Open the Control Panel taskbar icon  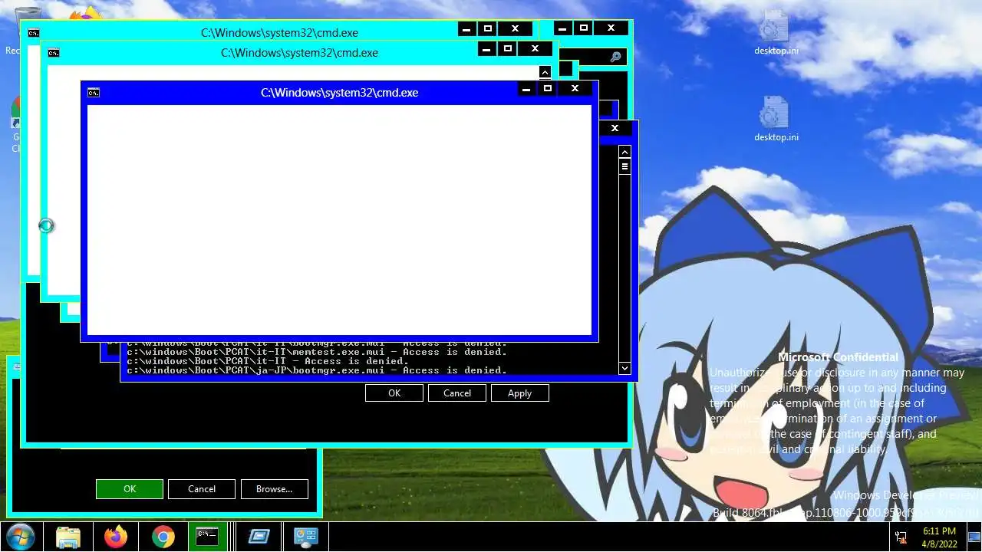[306, 537]
